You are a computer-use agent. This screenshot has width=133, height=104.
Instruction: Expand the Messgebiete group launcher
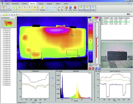coord(38,12)
